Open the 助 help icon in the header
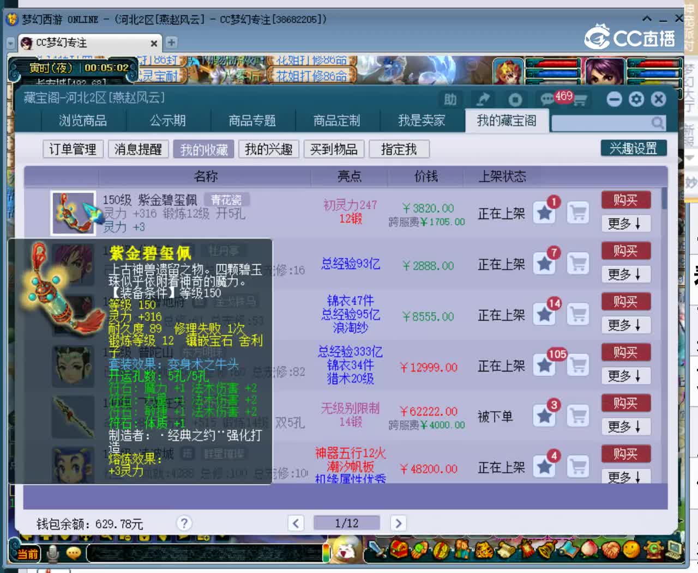This screenshot has width=698, height=573. pos(450,99)
